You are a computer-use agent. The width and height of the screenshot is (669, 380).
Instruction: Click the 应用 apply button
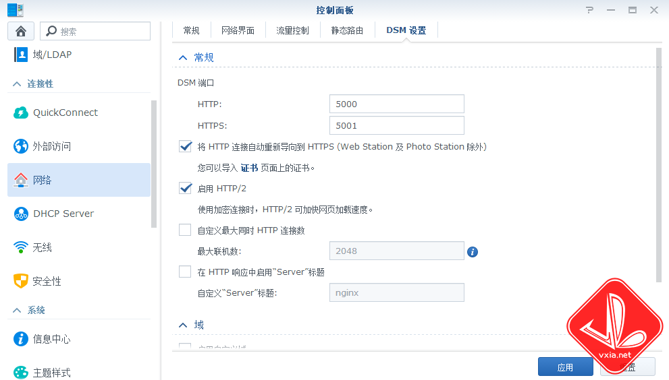click(565, 367)
